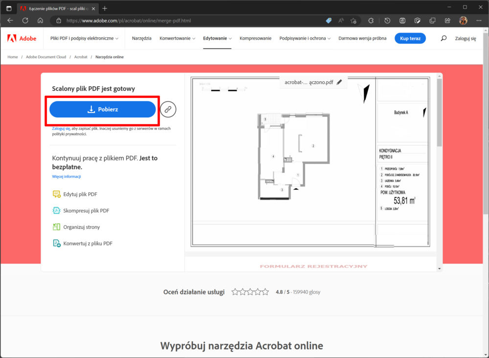Open Edytuj plik PDF tool

coord(75,194)
